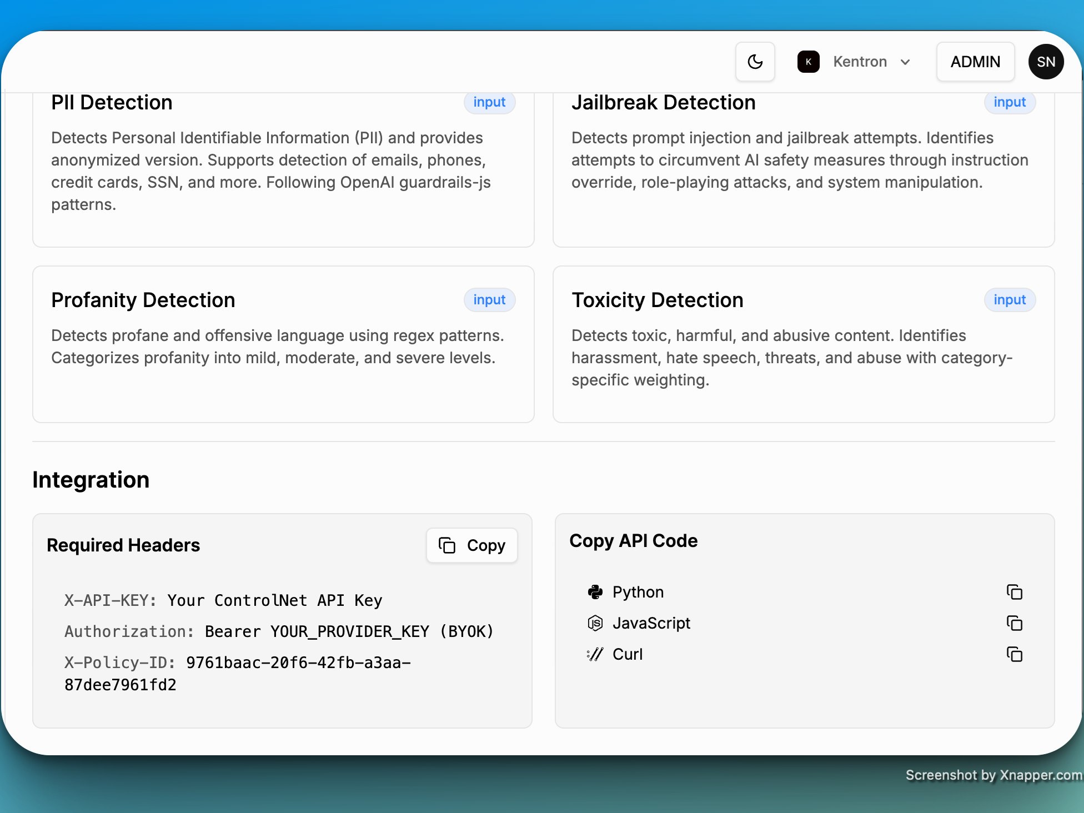Click the Curl slashes icon

pos(595,654)
